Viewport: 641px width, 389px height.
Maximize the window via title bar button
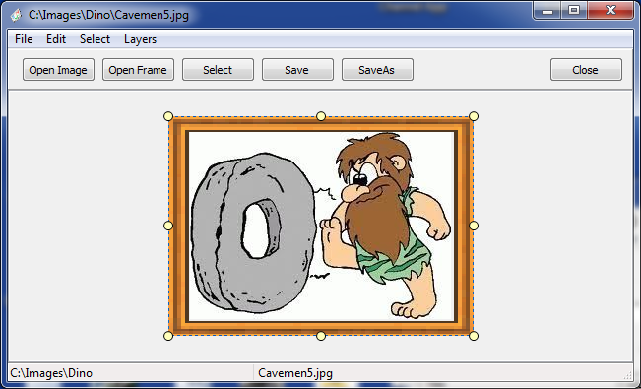coord(574,10)
